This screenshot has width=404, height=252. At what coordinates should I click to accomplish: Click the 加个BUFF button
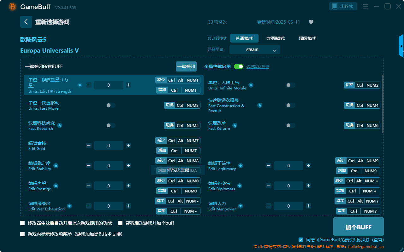point(359,227)
